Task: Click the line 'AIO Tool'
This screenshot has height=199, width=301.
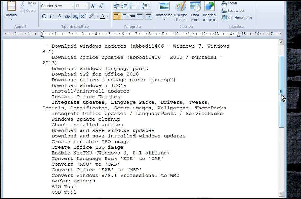Action: [x=64, y=187]
